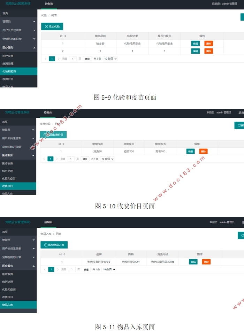Delete the 哈士奇 row in 化验 table
Viewport: 244px width, 331px height.
pyautogui.click(x=208, y=44)
